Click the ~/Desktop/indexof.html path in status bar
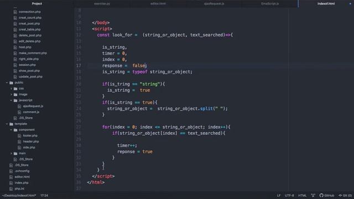The width and height of the screenshot is (354, 199). coord(19,195)
